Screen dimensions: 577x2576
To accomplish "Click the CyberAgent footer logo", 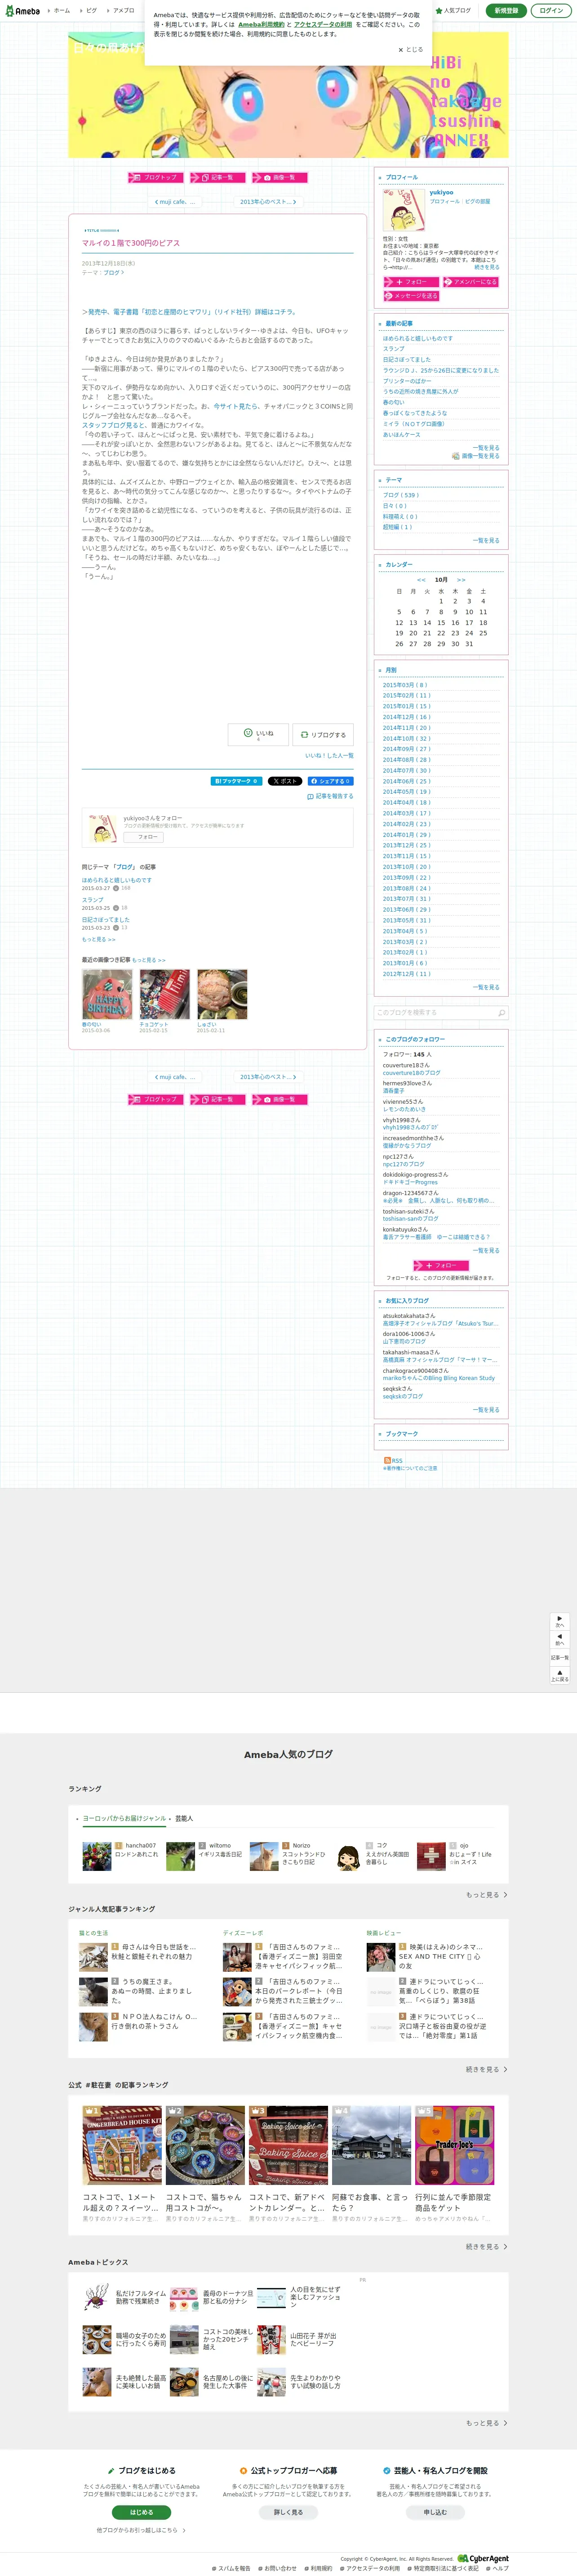I will coord(483,2558).
